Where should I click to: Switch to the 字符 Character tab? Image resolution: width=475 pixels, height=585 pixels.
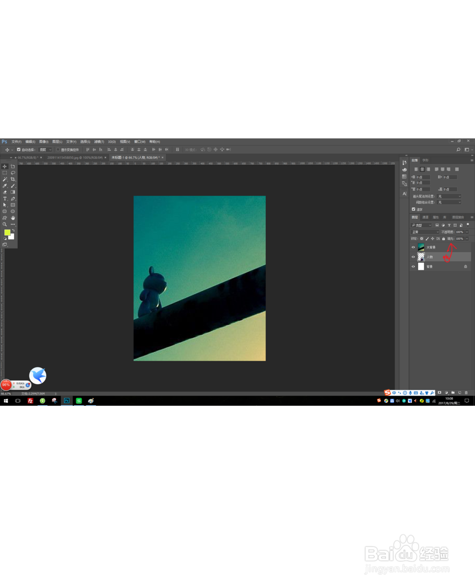(425, 160)
